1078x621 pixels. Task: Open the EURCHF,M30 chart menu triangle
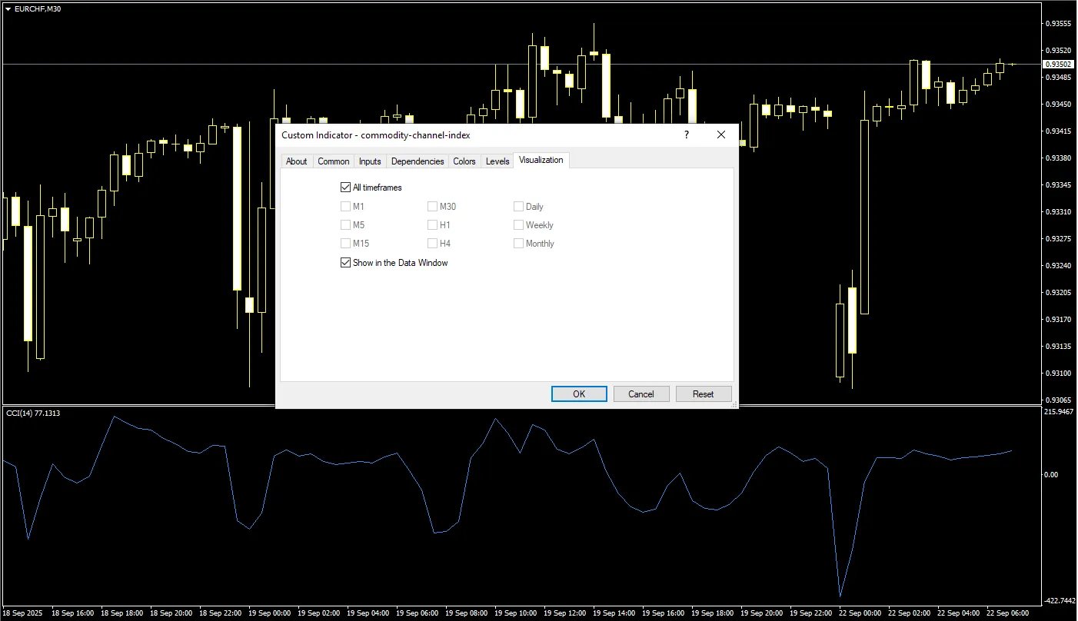8,8
